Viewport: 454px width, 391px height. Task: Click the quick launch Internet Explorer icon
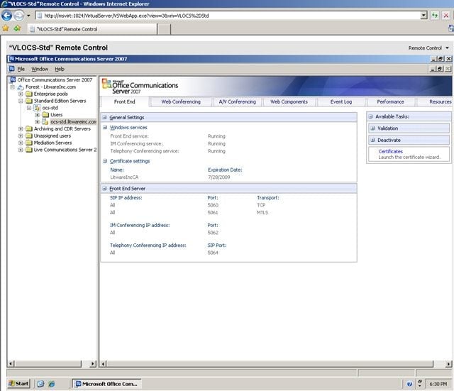[52, 384]
